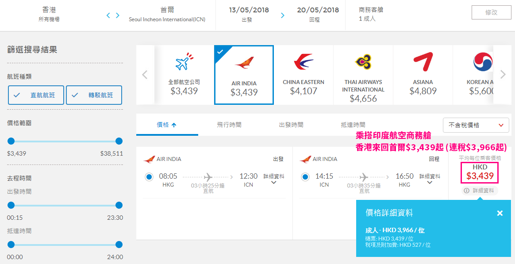Choose the China Eastern airline logo
The width and height of the screenshot is (515, 264).
[303, 62]
